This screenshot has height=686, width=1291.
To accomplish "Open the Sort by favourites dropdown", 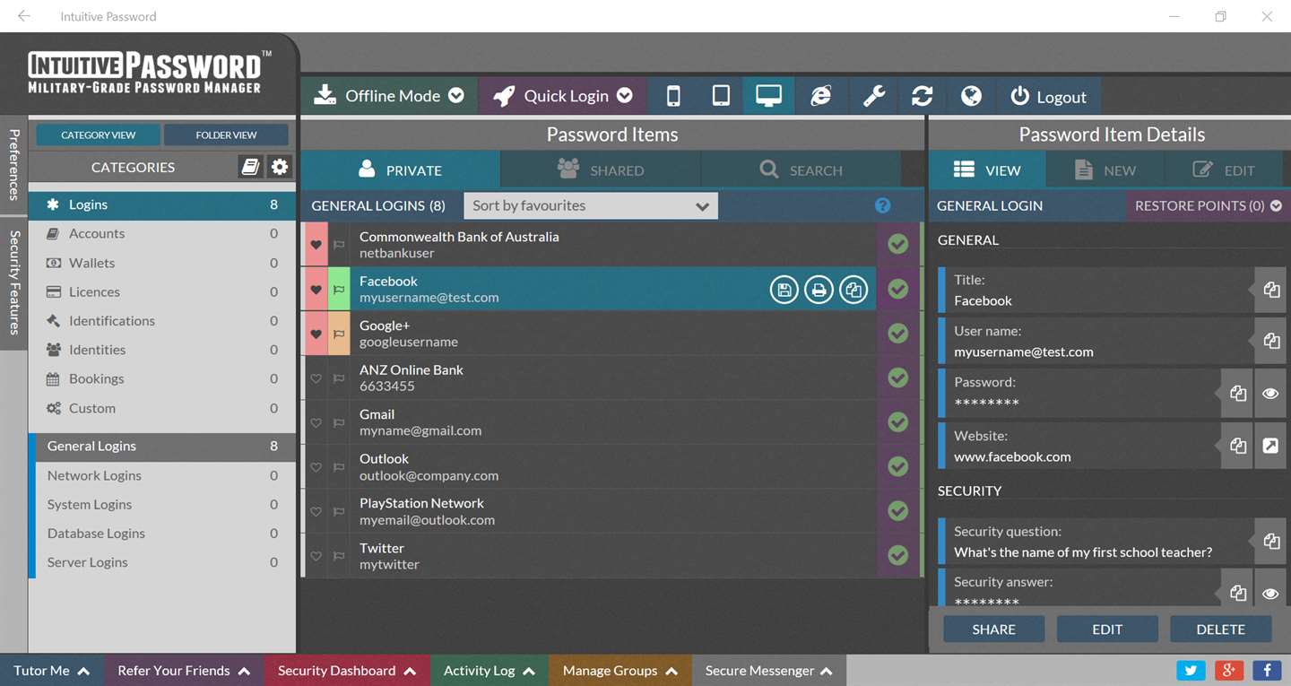I will [x=591, y=205].
